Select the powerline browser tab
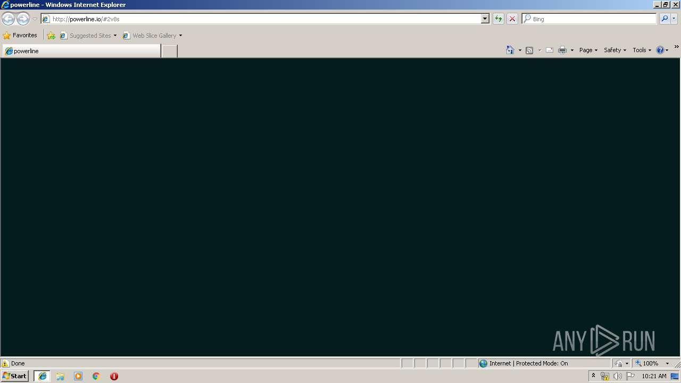Viewport: 681px width, 383px height. coord(81,51)
